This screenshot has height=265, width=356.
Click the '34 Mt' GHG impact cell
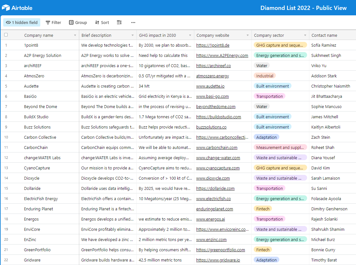tap(165, 86)
